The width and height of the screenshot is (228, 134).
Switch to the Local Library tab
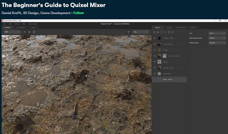click(x=20, y=27)
